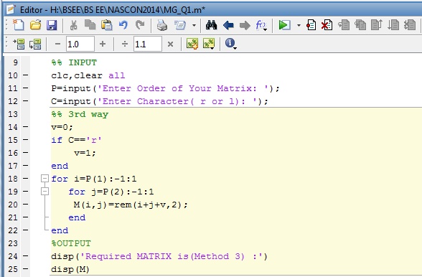The width and height of the screenshot is (422, 277).
Task: Click the 'v=0;' code line
Action: click(62, 127)
